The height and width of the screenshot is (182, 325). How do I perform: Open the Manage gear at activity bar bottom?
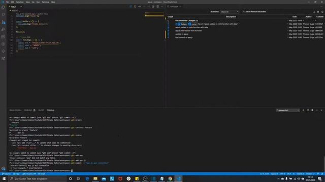coord(4,168)
